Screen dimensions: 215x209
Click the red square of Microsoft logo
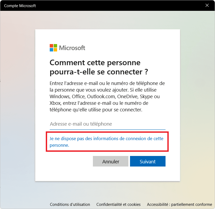[51, 46]
